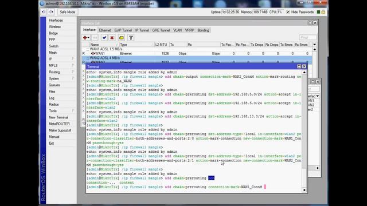Open EoIP Tunnel tab
Viewport: 367px width, 206px height.
(x=123, y=30)
